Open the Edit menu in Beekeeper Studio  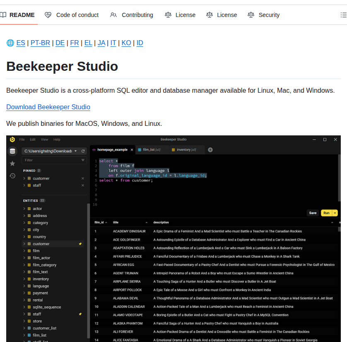tap(33, 140)
